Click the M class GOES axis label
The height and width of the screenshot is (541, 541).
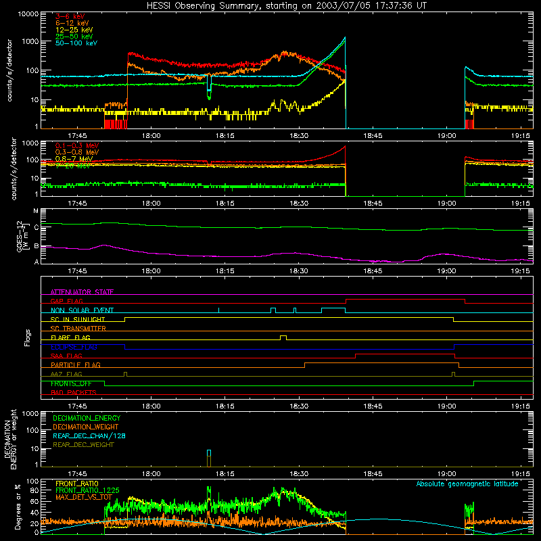(x=36, y=211)
